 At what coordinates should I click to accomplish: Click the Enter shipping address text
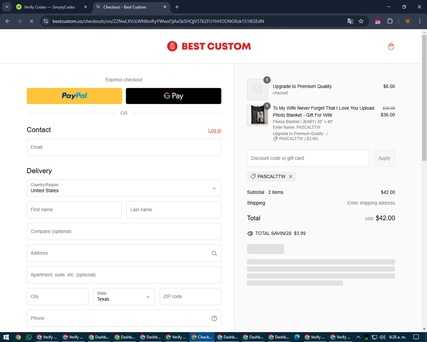click(x=371, y=203)
